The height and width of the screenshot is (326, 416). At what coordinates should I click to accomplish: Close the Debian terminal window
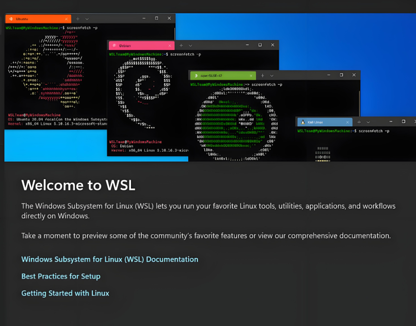click(x=272, y=45)
